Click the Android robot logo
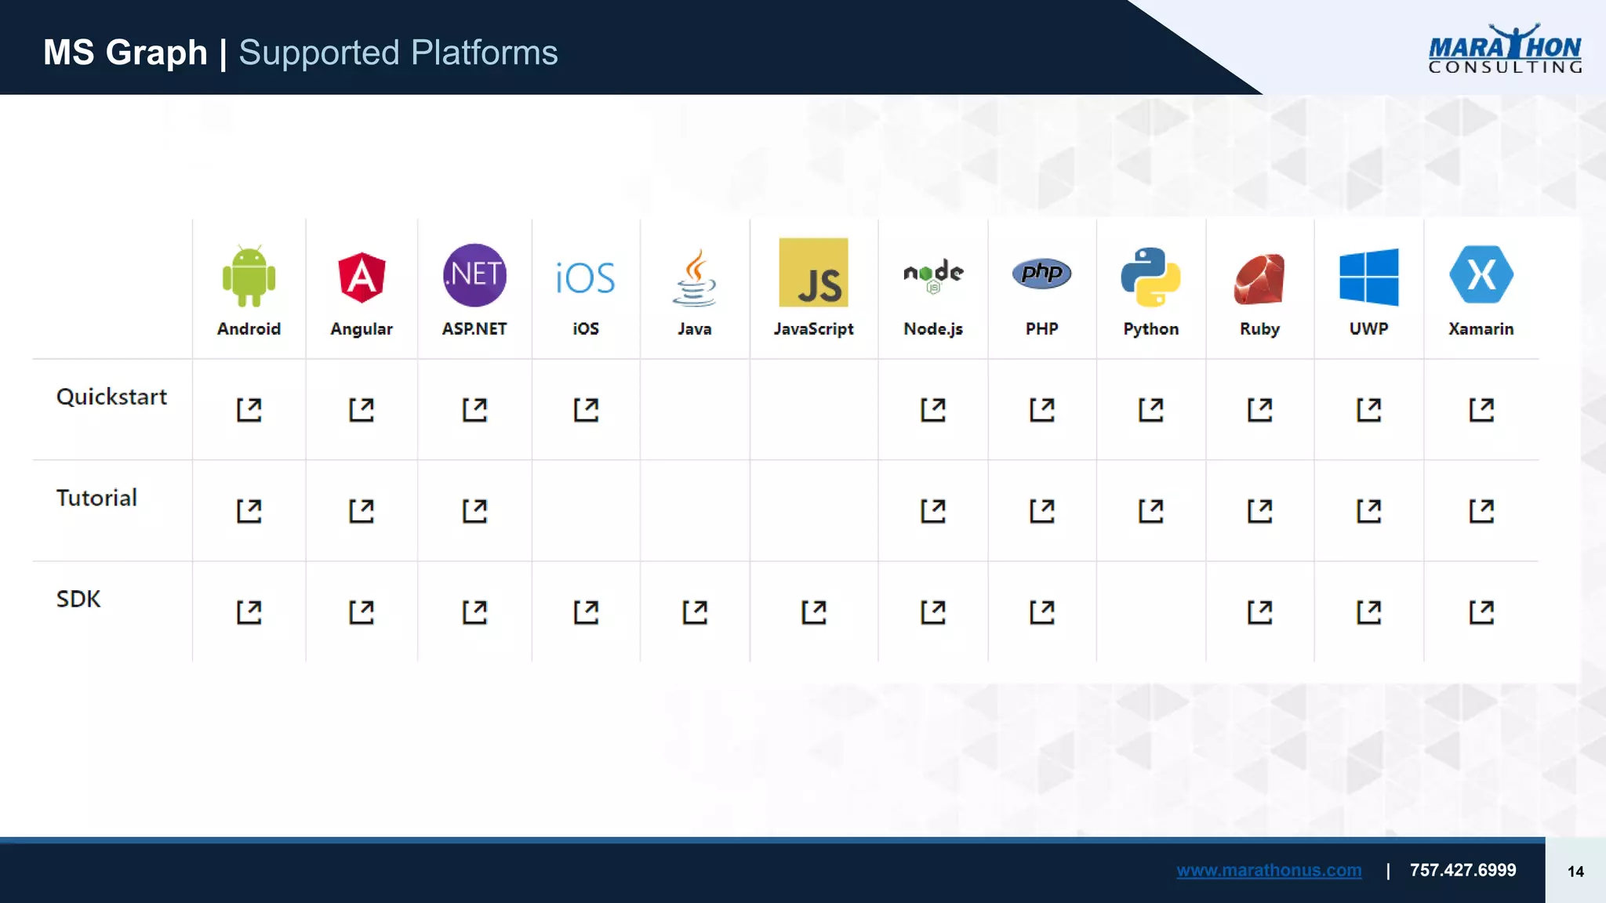Viewport: 1606px width, 903px height. [x=249, y=275]
